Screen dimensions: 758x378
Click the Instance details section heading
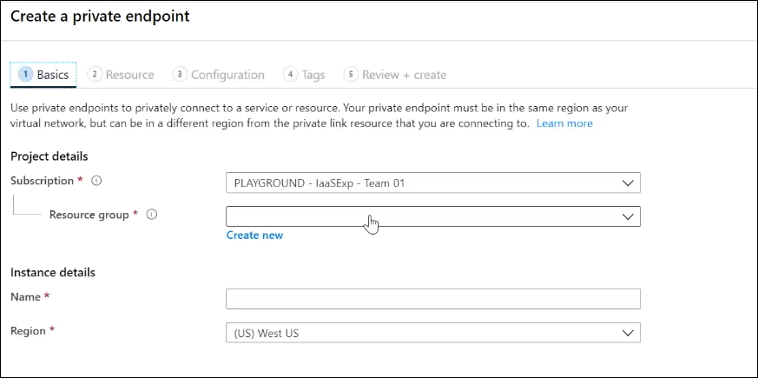[x=53, y=272]
